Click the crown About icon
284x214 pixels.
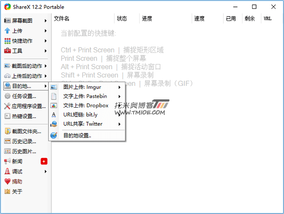click(x=7, y=191)
